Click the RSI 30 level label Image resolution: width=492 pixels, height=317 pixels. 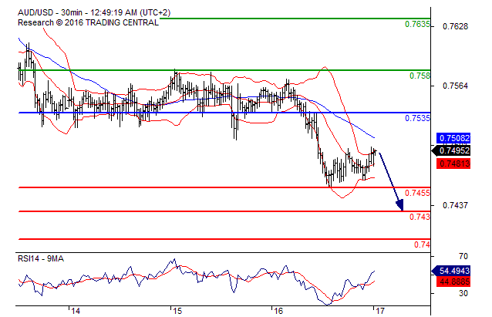click(x=463, y=293)
